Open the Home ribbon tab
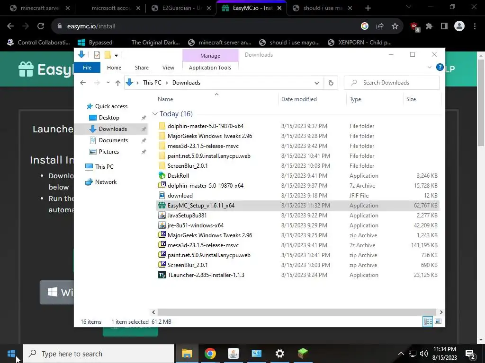Image resolution: width=485 pixels, height=363 pixels. click(x=114, y=68)
